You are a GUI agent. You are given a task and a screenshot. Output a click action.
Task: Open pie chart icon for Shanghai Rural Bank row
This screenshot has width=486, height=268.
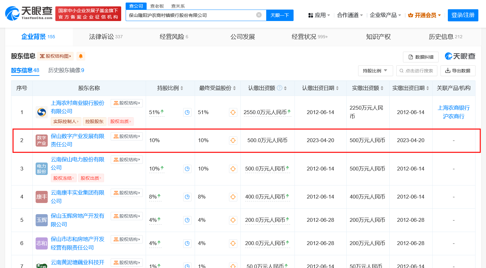pos(187,112)
